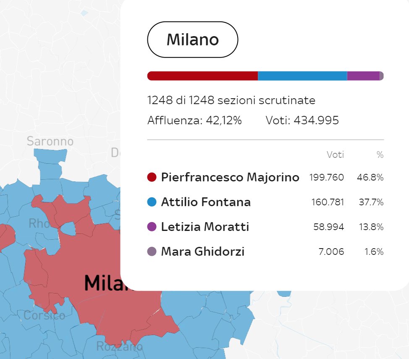
Task: Select candidate Mara Ghidorzi
Action: click(x=203, y=252)
